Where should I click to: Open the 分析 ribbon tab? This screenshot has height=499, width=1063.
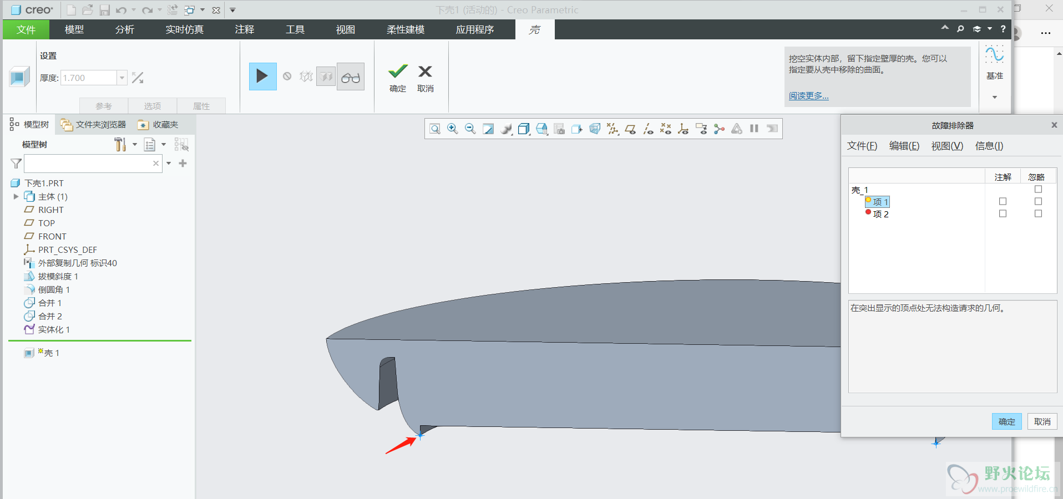coord(125,29)
